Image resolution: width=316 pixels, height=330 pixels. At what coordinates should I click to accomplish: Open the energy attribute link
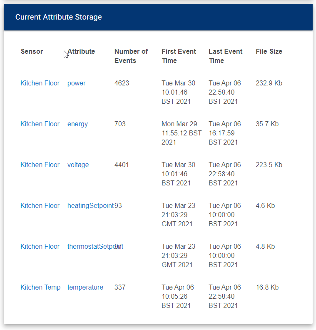pyautogui.click(x=77, y=124)
